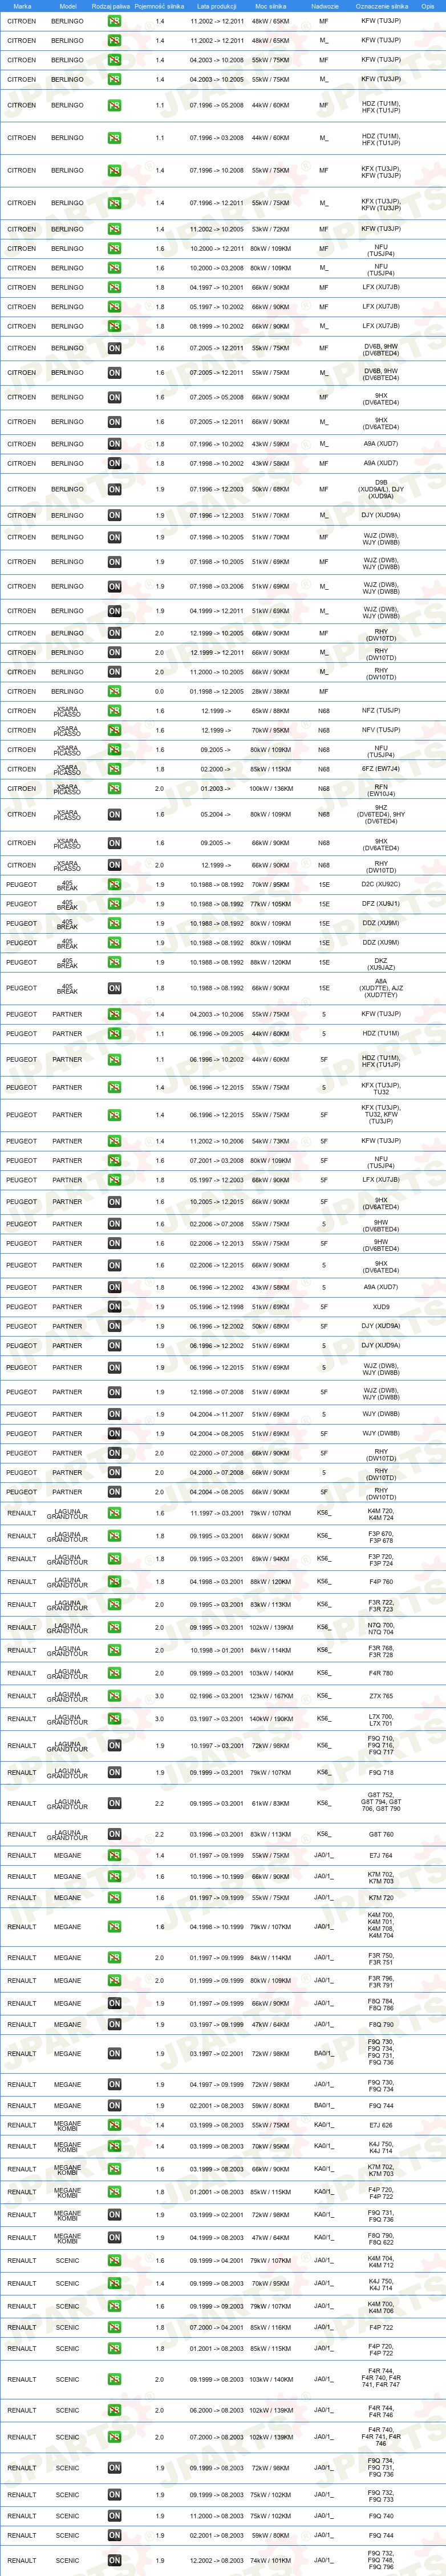Click engine code D9B (XUD9A/L), DJY (XUD9A)

click(x=381, y=489)
